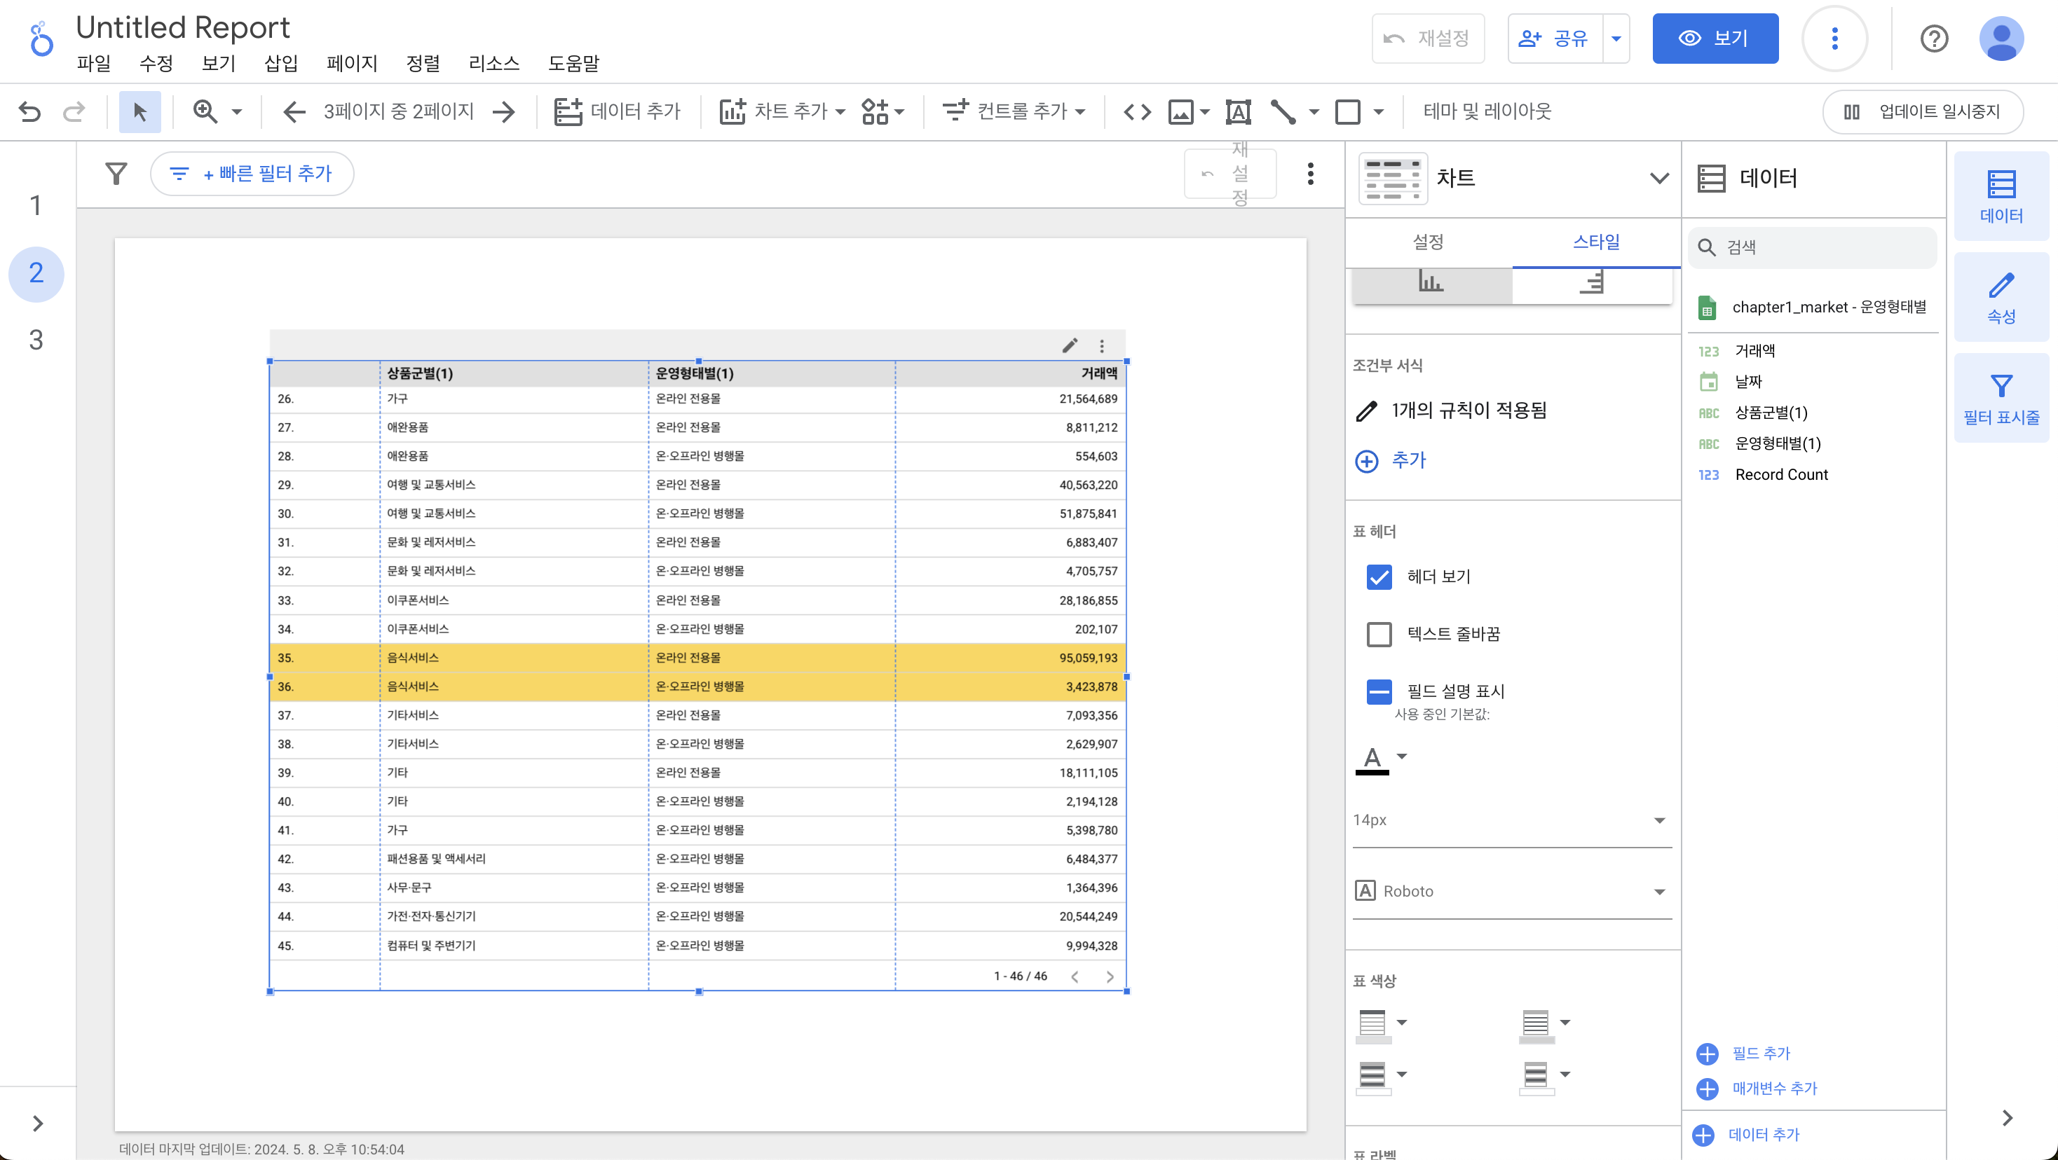Click the undo arrow in toolbar
The height and width of the screenshot is (1160, 2058).
pyautogui.click(x=29, y=111)
